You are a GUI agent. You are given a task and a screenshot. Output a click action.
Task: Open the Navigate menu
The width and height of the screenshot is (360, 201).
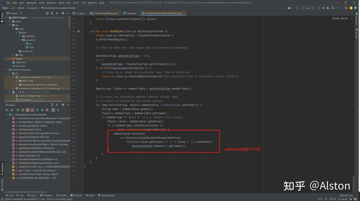tap(32, 3)
